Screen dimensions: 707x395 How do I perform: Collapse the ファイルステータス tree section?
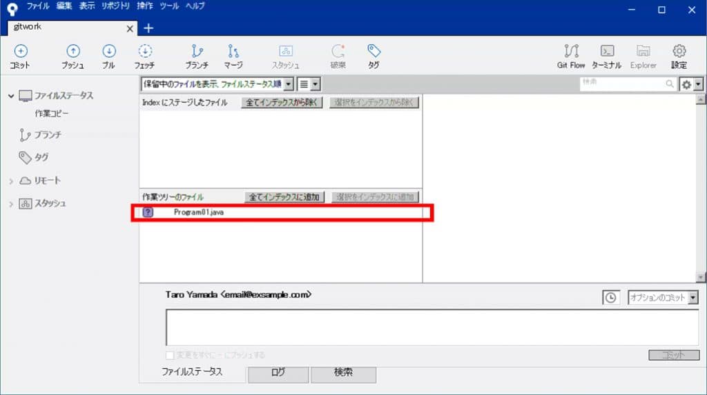pyautogui.click(x=11, y=96)
